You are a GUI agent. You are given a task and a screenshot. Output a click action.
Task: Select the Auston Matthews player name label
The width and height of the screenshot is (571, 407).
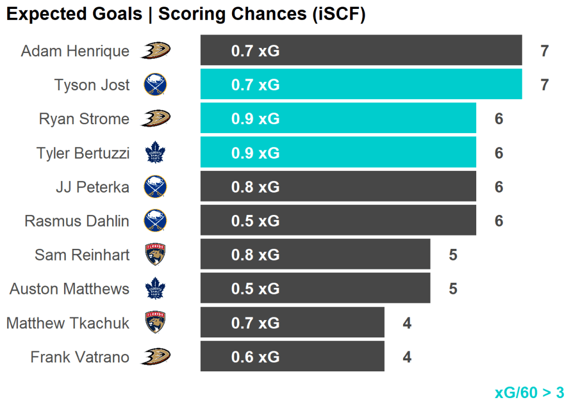pos(69,289)
